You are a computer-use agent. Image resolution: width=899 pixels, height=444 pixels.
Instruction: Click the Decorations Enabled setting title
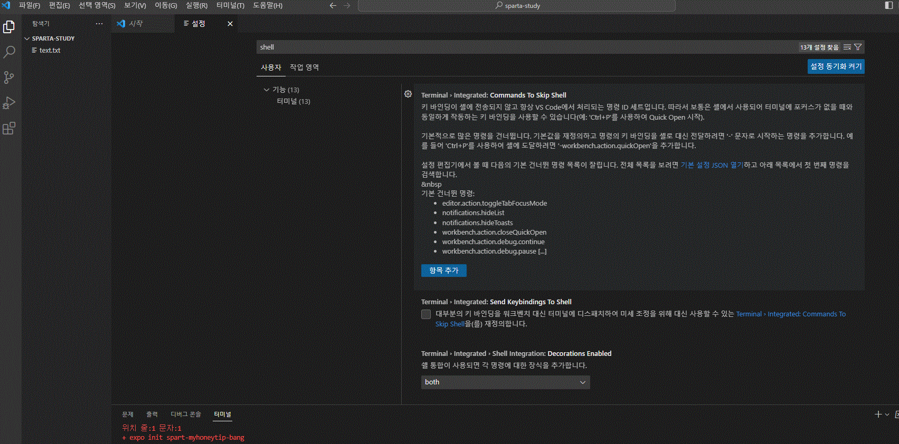(x=516, y=354)
